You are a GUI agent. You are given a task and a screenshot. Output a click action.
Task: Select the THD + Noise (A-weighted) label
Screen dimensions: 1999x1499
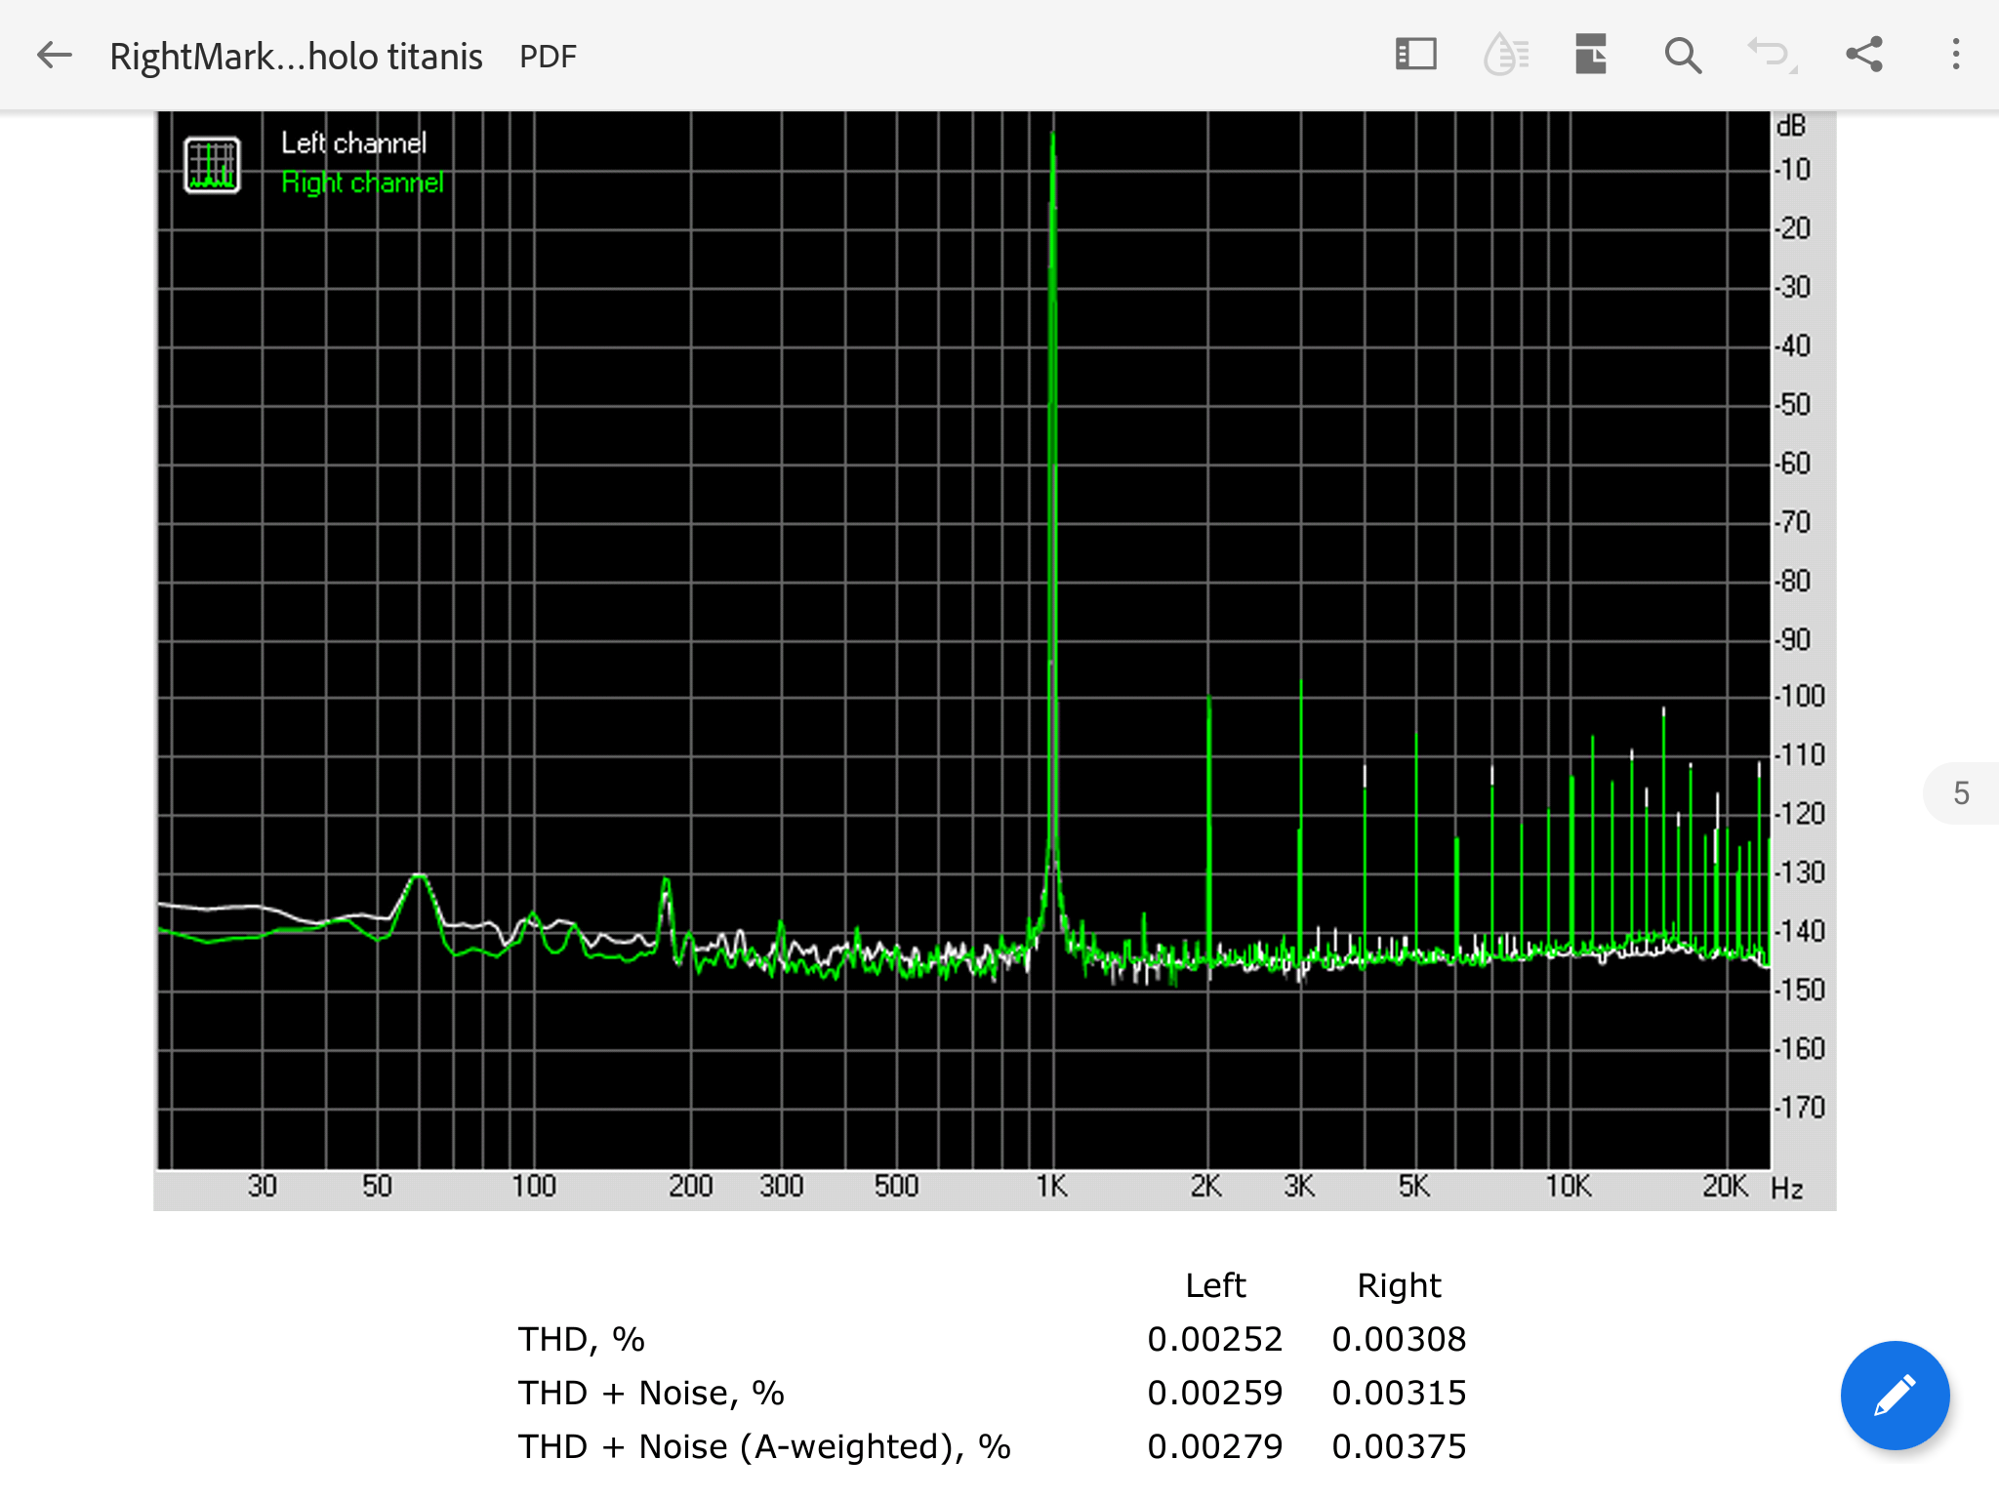click(763, 1446)
